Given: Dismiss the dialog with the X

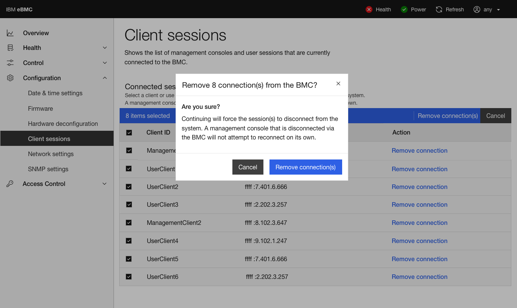Looking at the screenshot, I should tap(338, 84).
